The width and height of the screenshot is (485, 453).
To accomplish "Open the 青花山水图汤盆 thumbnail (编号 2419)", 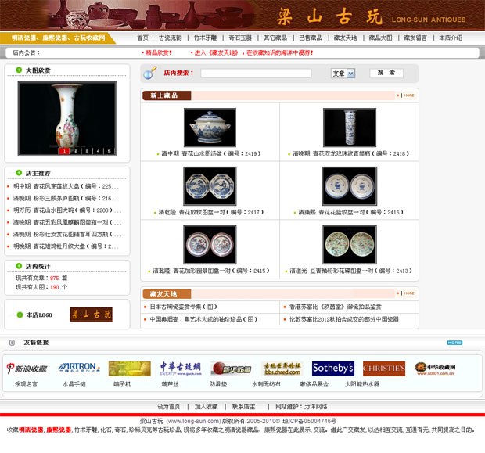I will (x=210, y=127).
